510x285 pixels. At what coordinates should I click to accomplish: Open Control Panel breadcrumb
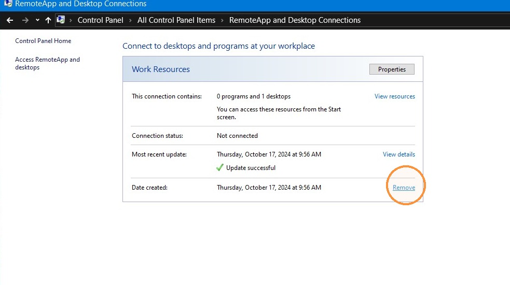100,20
